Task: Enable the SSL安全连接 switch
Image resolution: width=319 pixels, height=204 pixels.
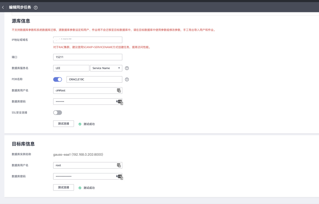Action: coord(58,113)
